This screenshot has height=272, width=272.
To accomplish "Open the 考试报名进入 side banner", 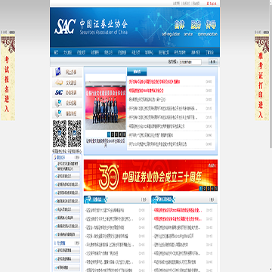I will coord(8,78).
